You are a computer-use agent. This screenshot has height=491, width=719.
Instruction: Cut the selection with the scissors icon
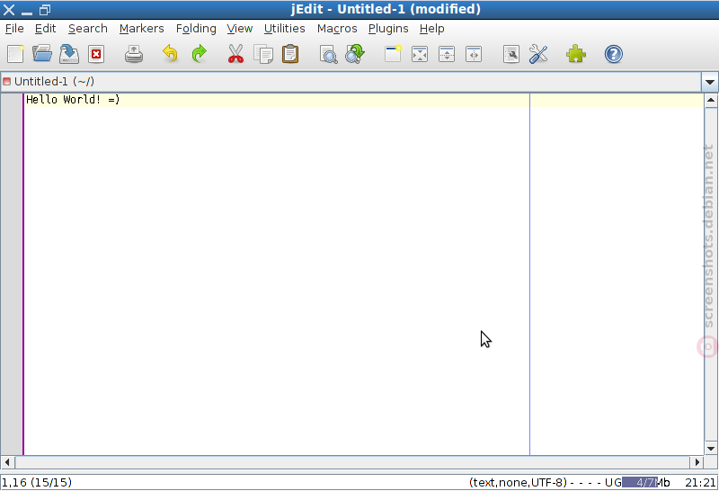[x=235, y=54]
